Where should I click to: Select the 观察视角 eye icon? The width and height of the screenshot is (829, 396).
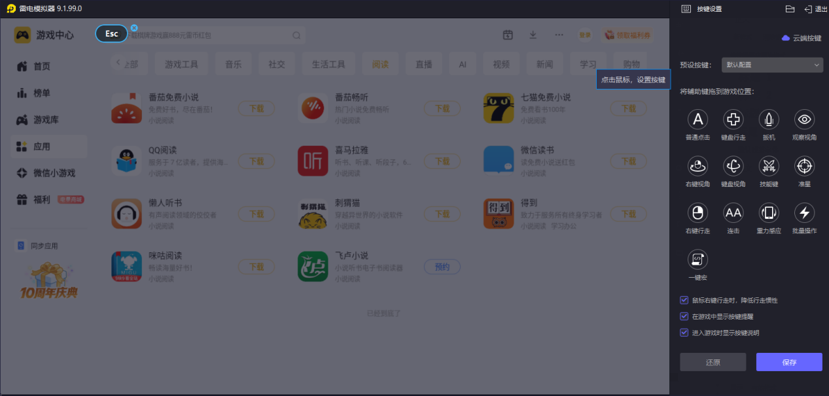click(804, 120)
